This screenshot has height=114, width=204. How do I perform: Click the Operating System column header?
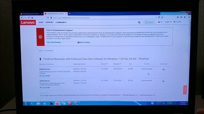pos(79,64)
